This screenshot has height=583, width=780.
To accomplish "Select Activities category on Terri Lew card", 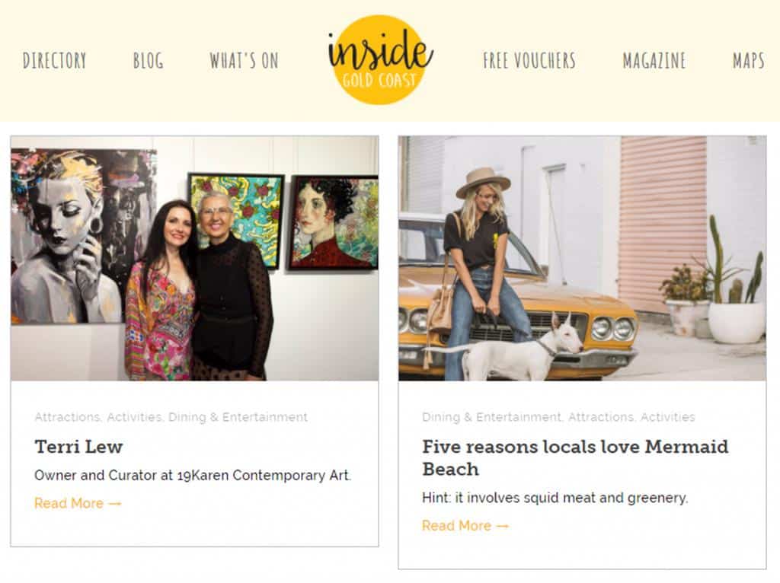I will coord(134,417).
